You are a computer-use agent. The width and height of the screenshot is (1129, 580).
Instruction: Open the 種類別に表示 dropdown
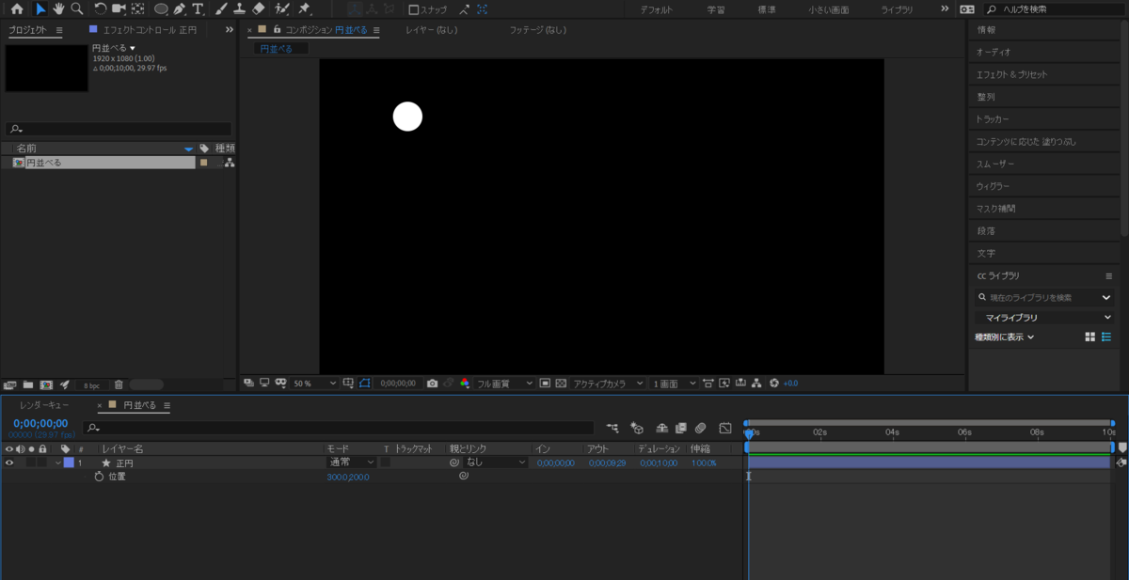pos(1004,337)
